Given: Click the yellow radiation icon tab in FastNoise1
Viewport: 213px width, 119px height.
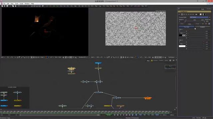Looking at the screenshot, I should (203, 24).
